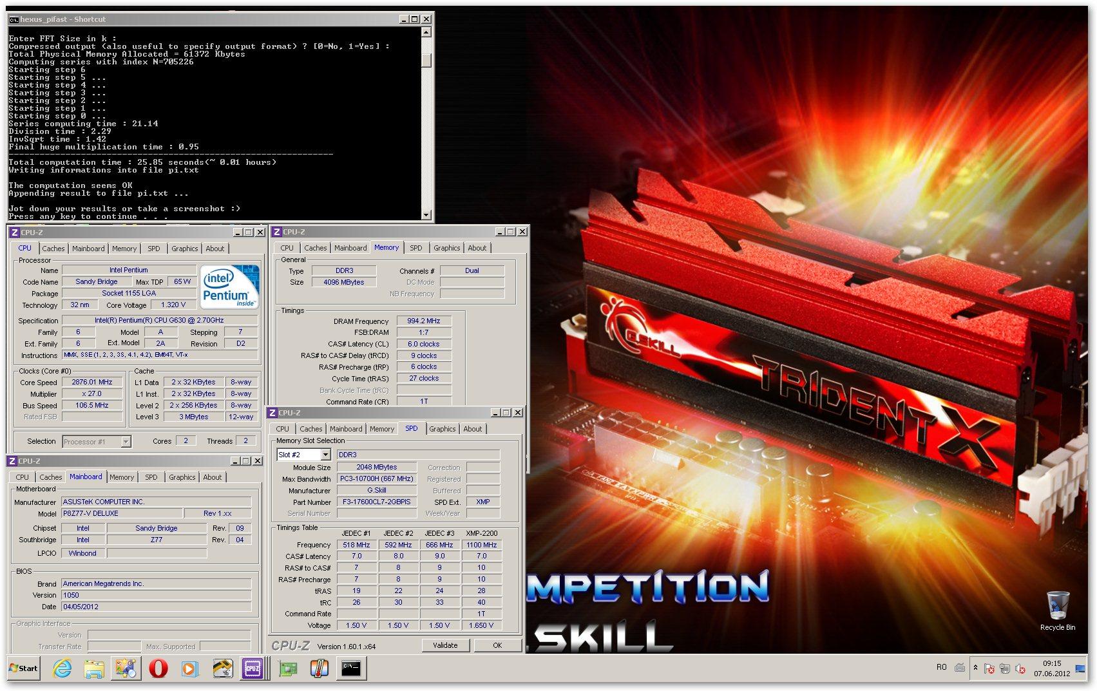The height and width of the screenshot is (691, 1097).
Task: Click the console scrollbar thumb
Action: (426, 60)
